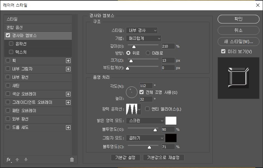Enable the 윤곽선 checkbox
263x168 pixels.
(x=11, y=44)
